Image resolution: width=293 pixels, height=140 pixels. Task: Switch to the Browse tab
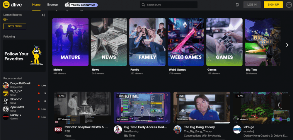click(x=52, y=5)
